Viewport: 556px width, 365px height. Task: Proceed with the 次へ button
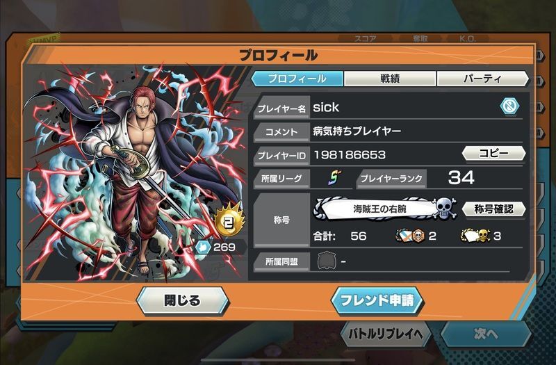tap(486, 334)
